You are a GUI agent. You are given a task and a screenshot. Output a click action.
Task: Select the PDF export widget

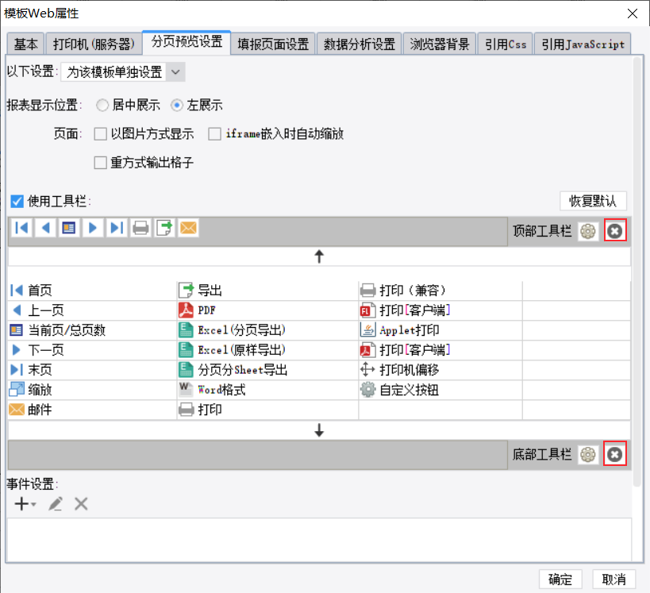coord(267,310)
